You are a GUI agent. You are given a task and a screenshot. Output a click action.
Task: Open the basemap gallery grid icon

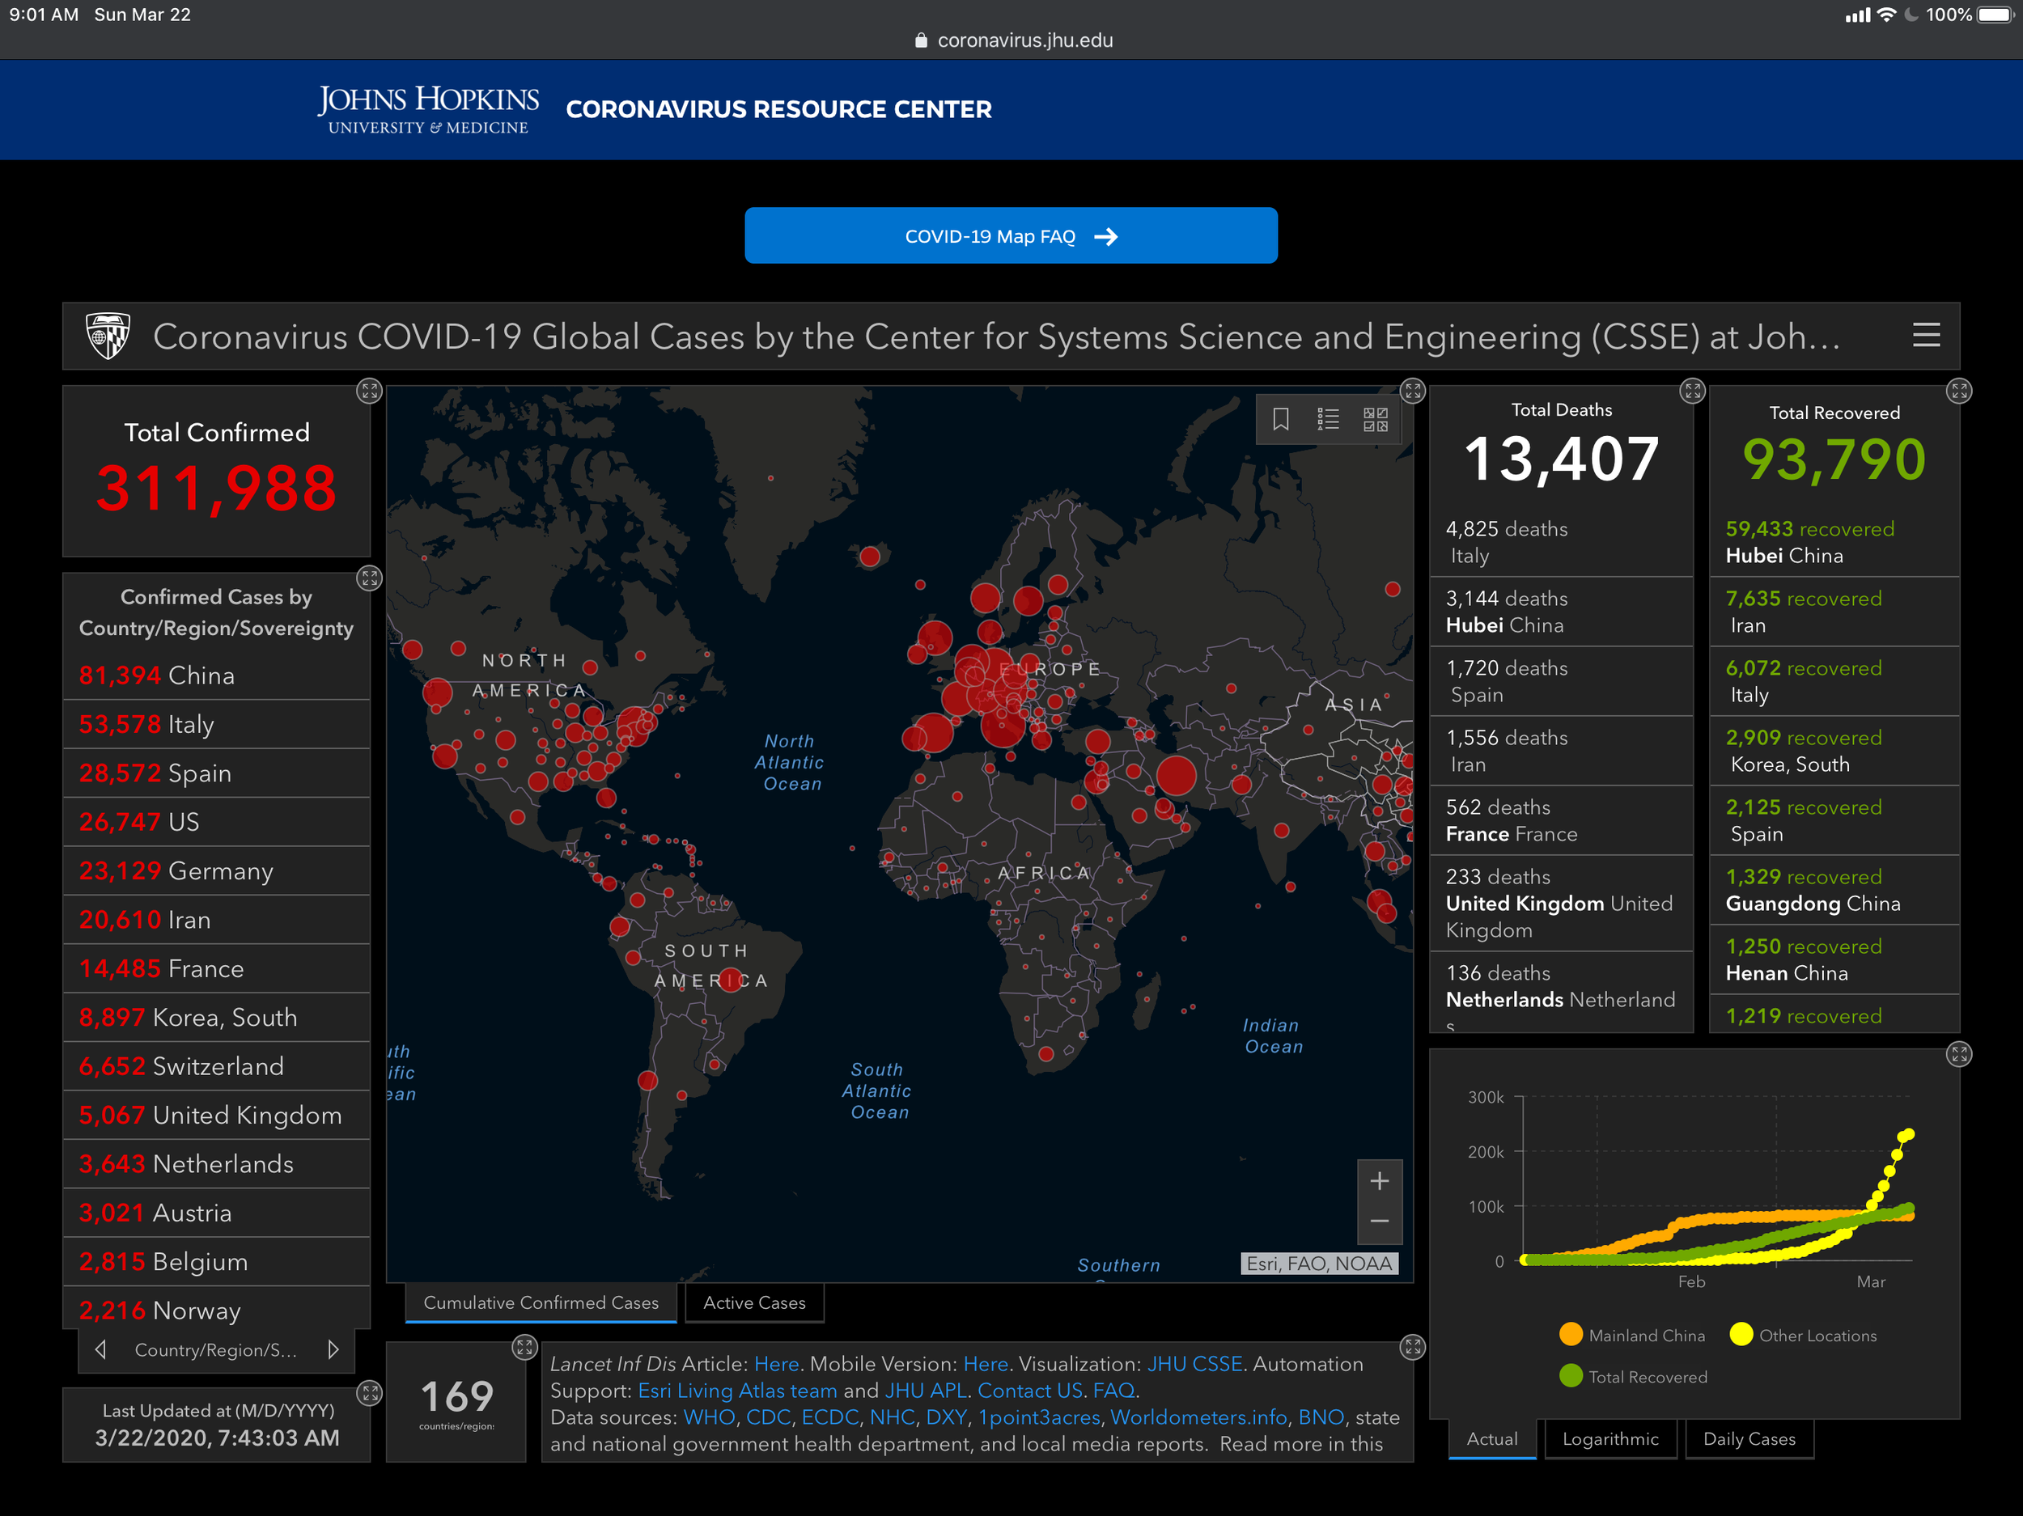pos(1375,420)
